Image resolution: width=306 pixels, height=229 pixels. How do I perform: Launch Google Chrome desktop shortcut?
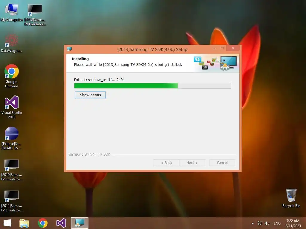pyautogui.click(x=12, y=76)
